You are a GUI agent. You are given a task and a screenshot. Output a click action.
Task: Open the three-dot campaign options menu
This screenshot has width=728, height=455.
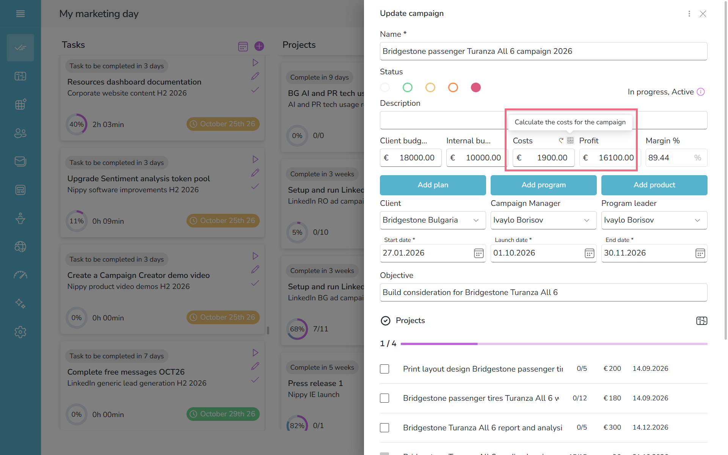(x=689, y=14)
